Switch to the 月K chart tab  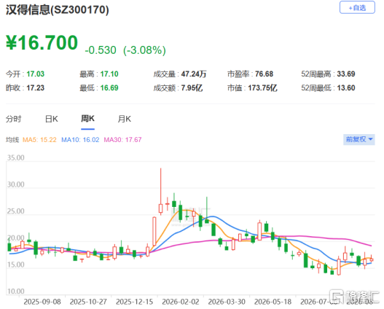[x=125, y=119]
